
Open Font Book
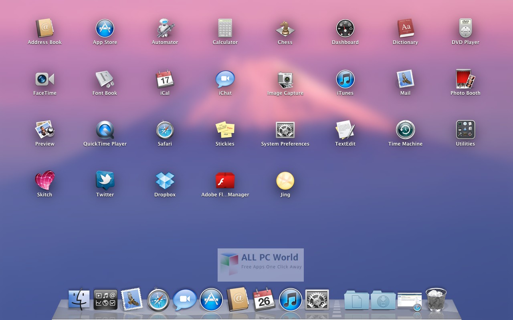tap(105, 79)
